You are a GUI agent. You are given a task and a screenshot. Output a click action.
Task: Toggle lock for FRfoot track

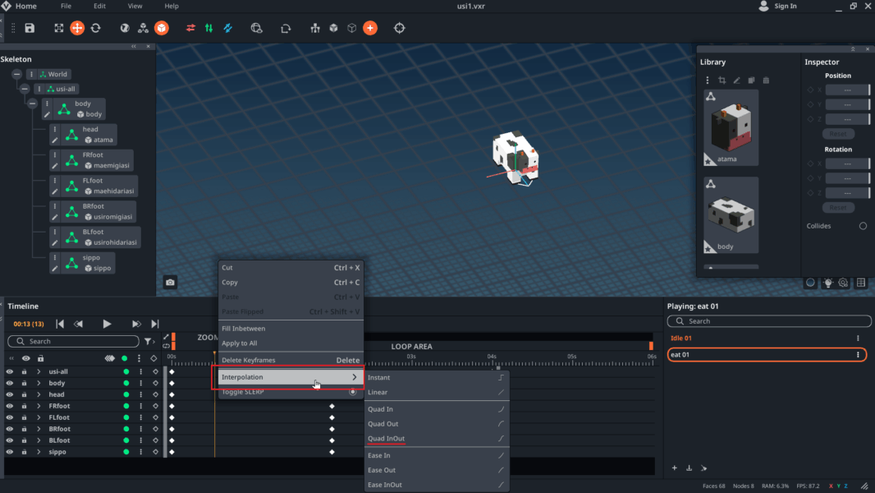pyautogui.click(x=24, y=406)
